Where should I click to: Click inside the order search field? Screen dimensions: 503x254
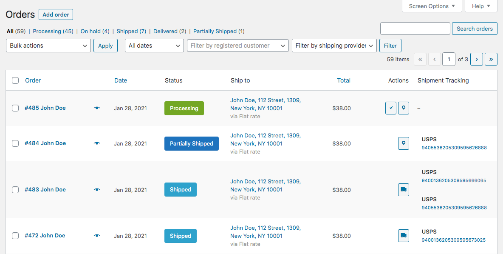(415, 29)
